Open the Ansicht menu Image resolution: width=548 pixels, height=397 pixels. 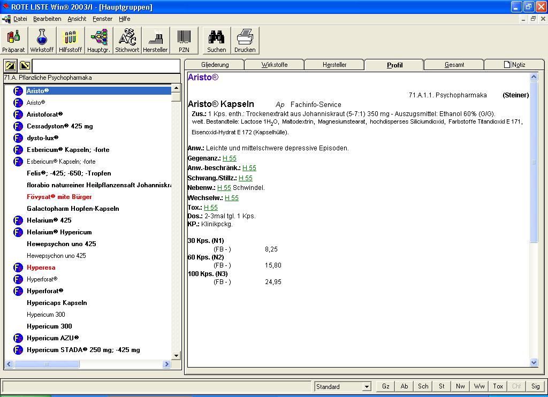[77, 19]
